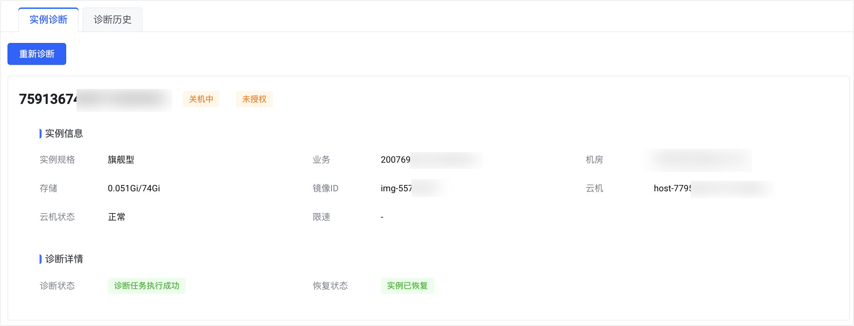Click the storage value 0.051Gi/74Gi
854x326 pixels.
pyautogui.click(x=134, y=188)
